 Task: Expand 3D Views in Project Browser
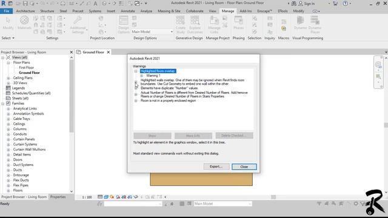point(8,83)
